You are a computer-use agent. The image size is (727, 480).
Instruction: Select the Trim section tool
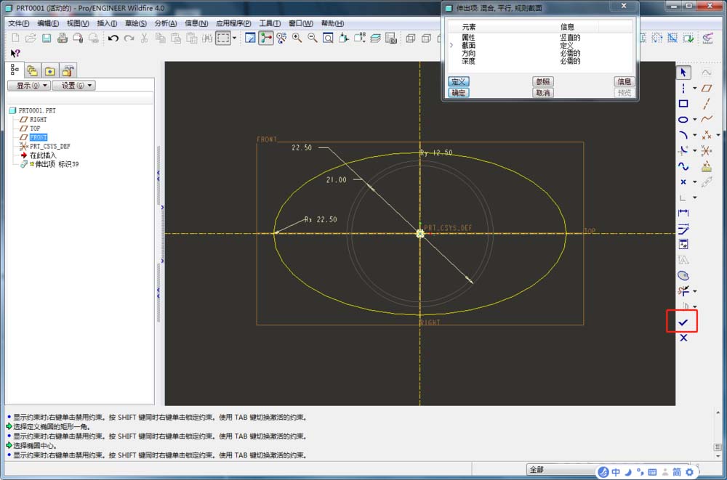(x=683, y=291)
